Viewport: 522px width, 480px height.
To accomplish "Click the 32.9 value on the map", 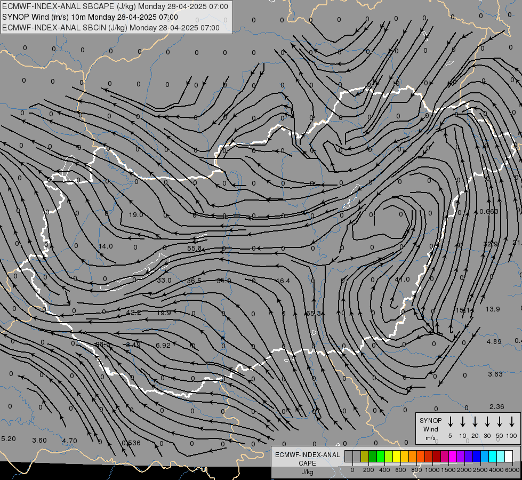I will [491, 244].
